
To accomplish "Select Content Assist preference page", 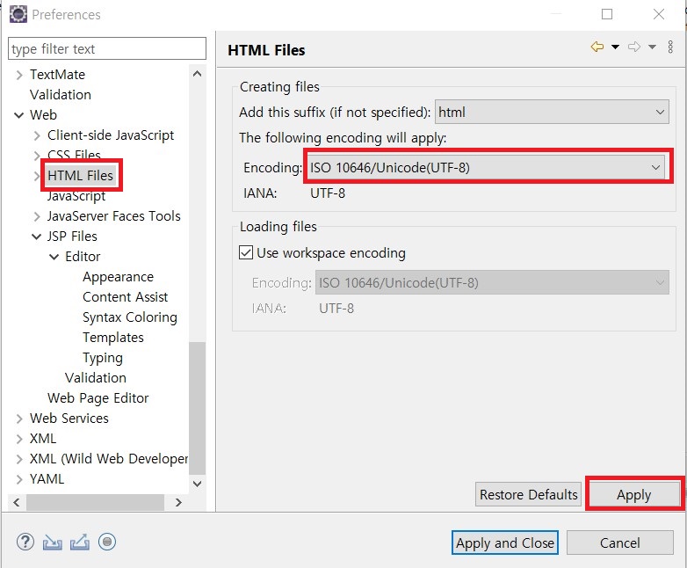I will (x=126, y=297).
